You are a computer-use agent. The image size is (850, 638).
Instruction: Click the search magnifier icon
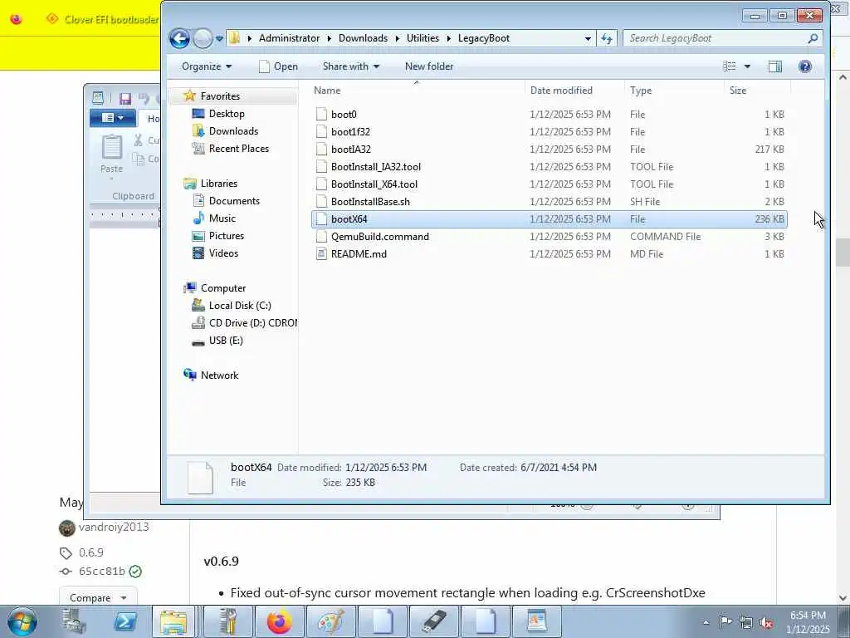click(x=813, y=38)
